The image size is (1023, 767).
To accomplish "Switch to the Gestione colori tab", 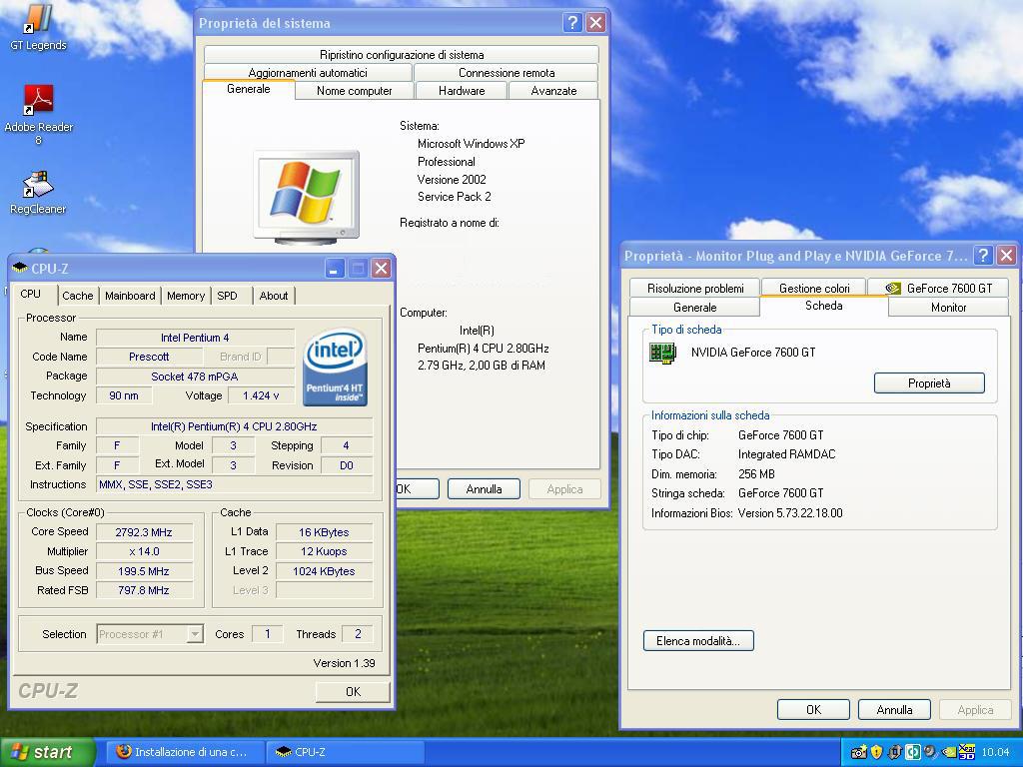I will point(814,289).
